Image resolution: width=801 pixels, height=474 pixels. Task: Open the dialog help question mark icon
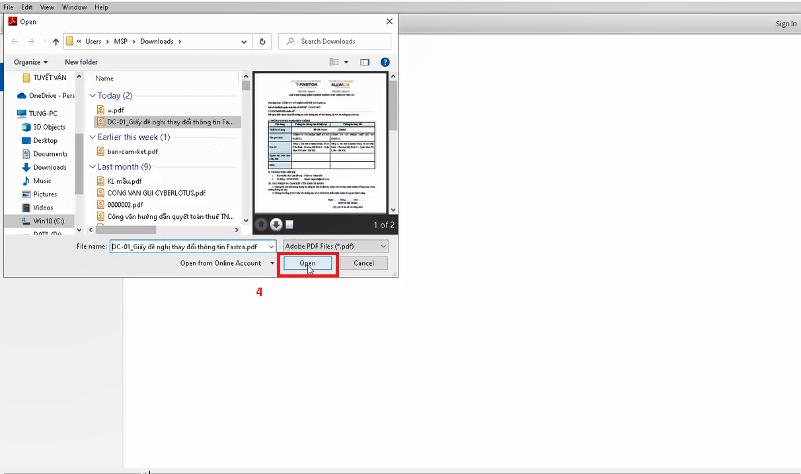pos(385,62)
